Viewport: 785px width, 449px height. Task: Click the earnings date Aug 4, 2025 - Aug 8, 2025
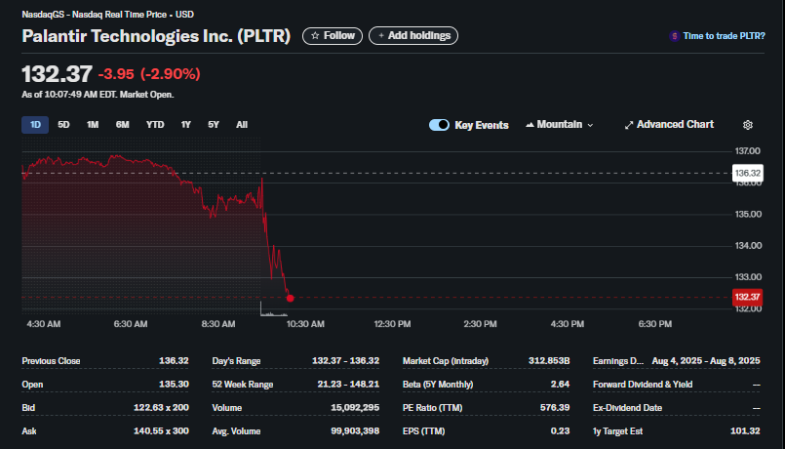coord(706,361)
